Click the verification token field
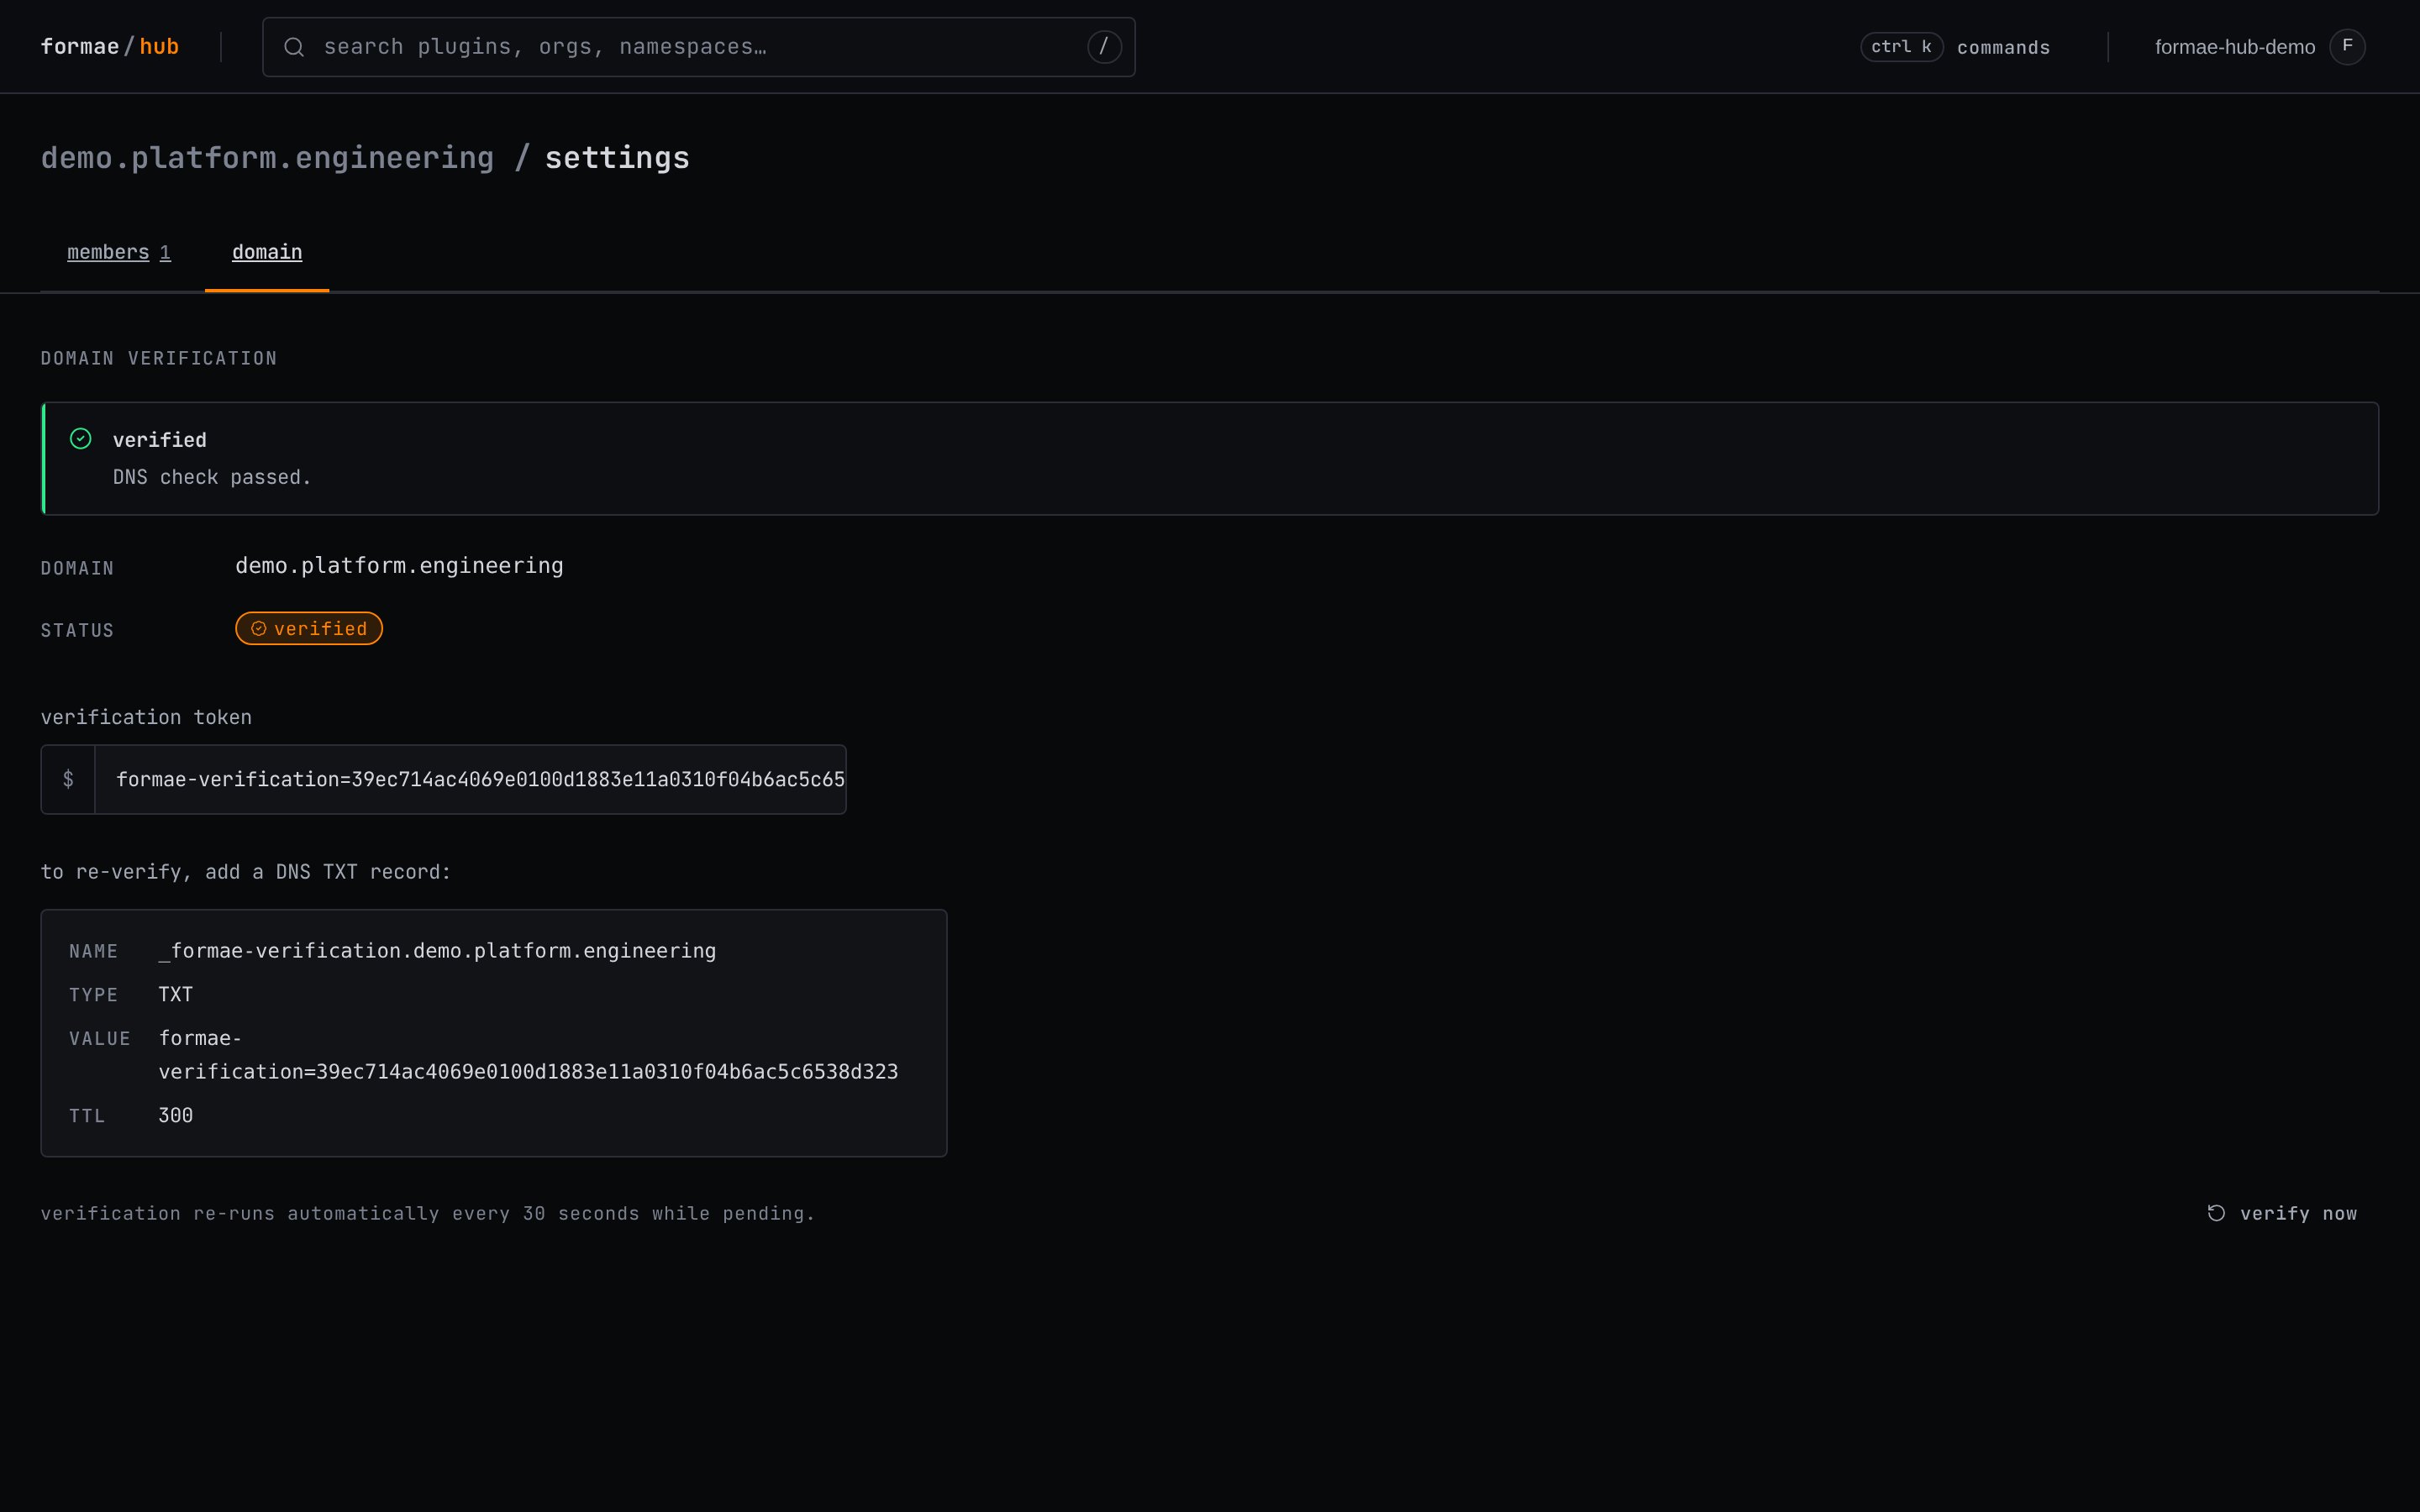2420x1512 pixels. coord(443,779)
